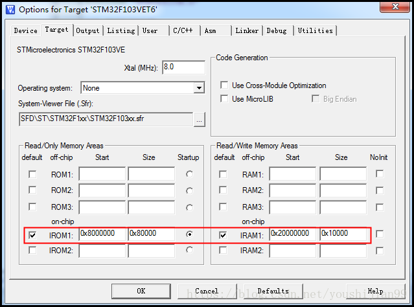Viewport: 414px width, 307px height.
Task: Select IROM1 Startup radio button
Action: (189, 234)
